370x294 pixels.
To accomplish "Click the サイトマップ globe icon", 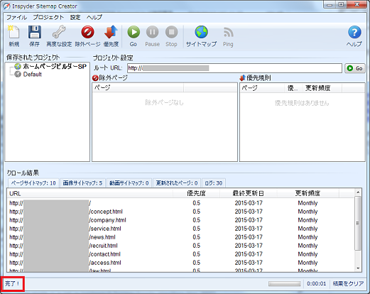I will point(201,36).
